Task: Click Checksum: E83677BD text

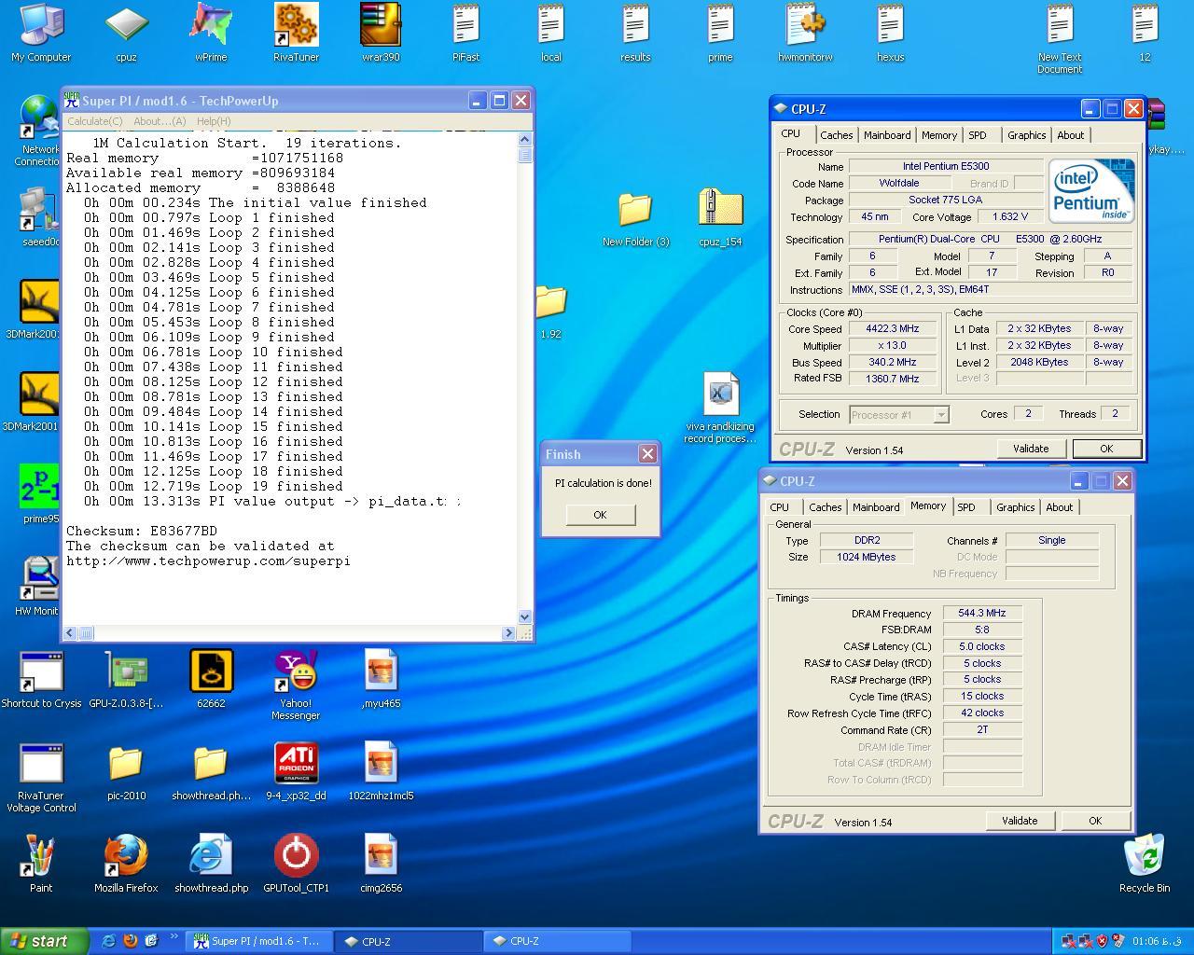Action: [142, 531]
